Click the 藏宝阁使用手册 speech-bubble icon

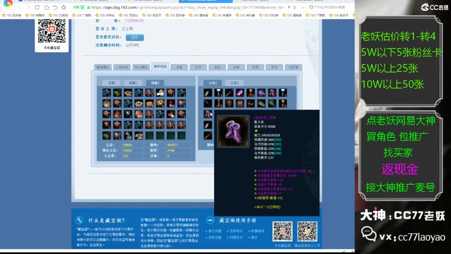tap(210, 220)
